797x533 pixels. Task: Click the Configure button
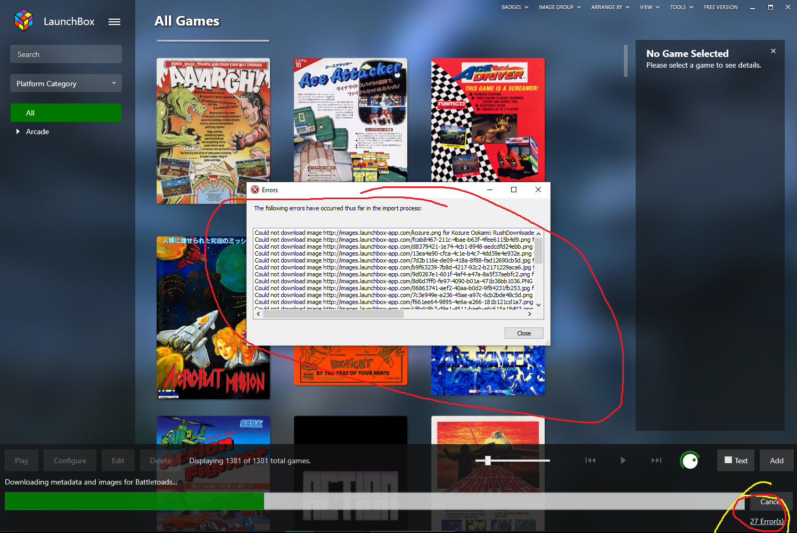70,461
